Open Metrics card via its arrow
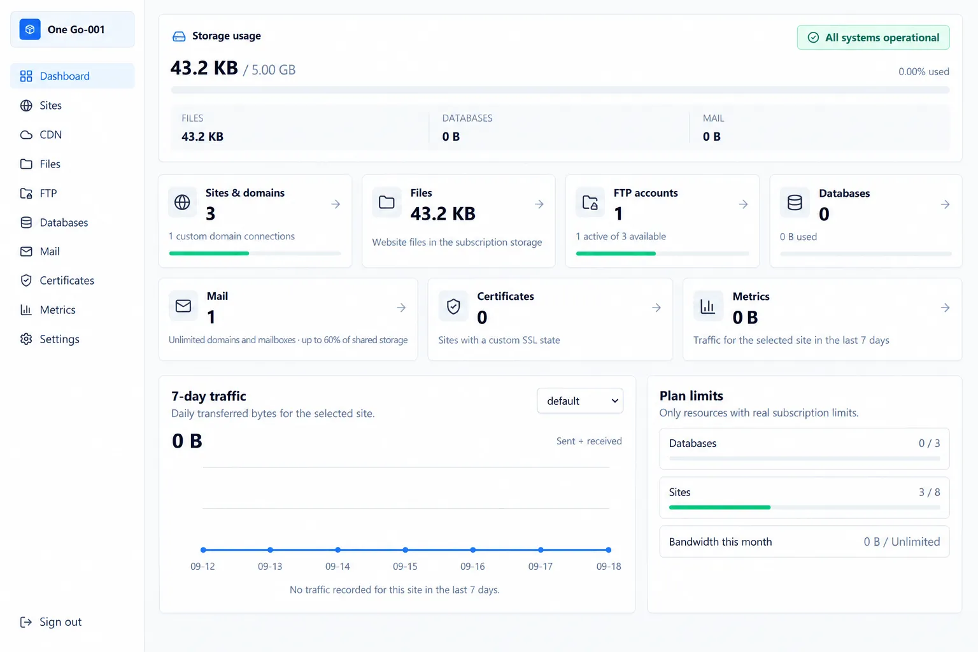The width and height of the screenshot is (978, 652). tap(946, 308)
